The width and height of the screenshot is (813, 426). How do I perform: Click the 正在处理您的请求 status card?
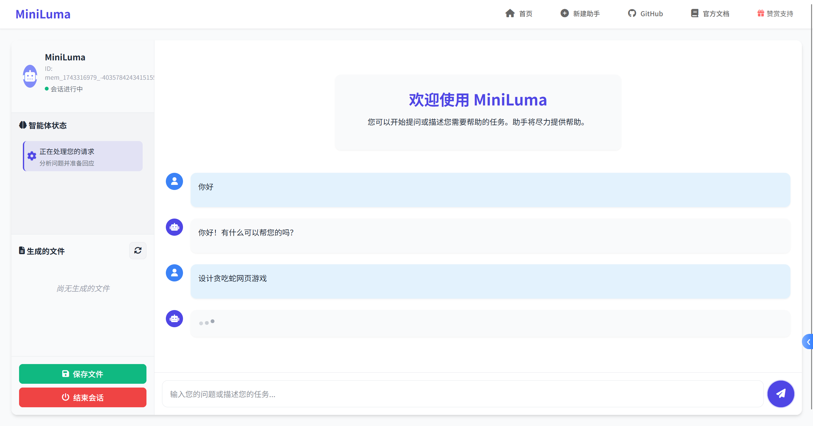[x=83, y=156]
